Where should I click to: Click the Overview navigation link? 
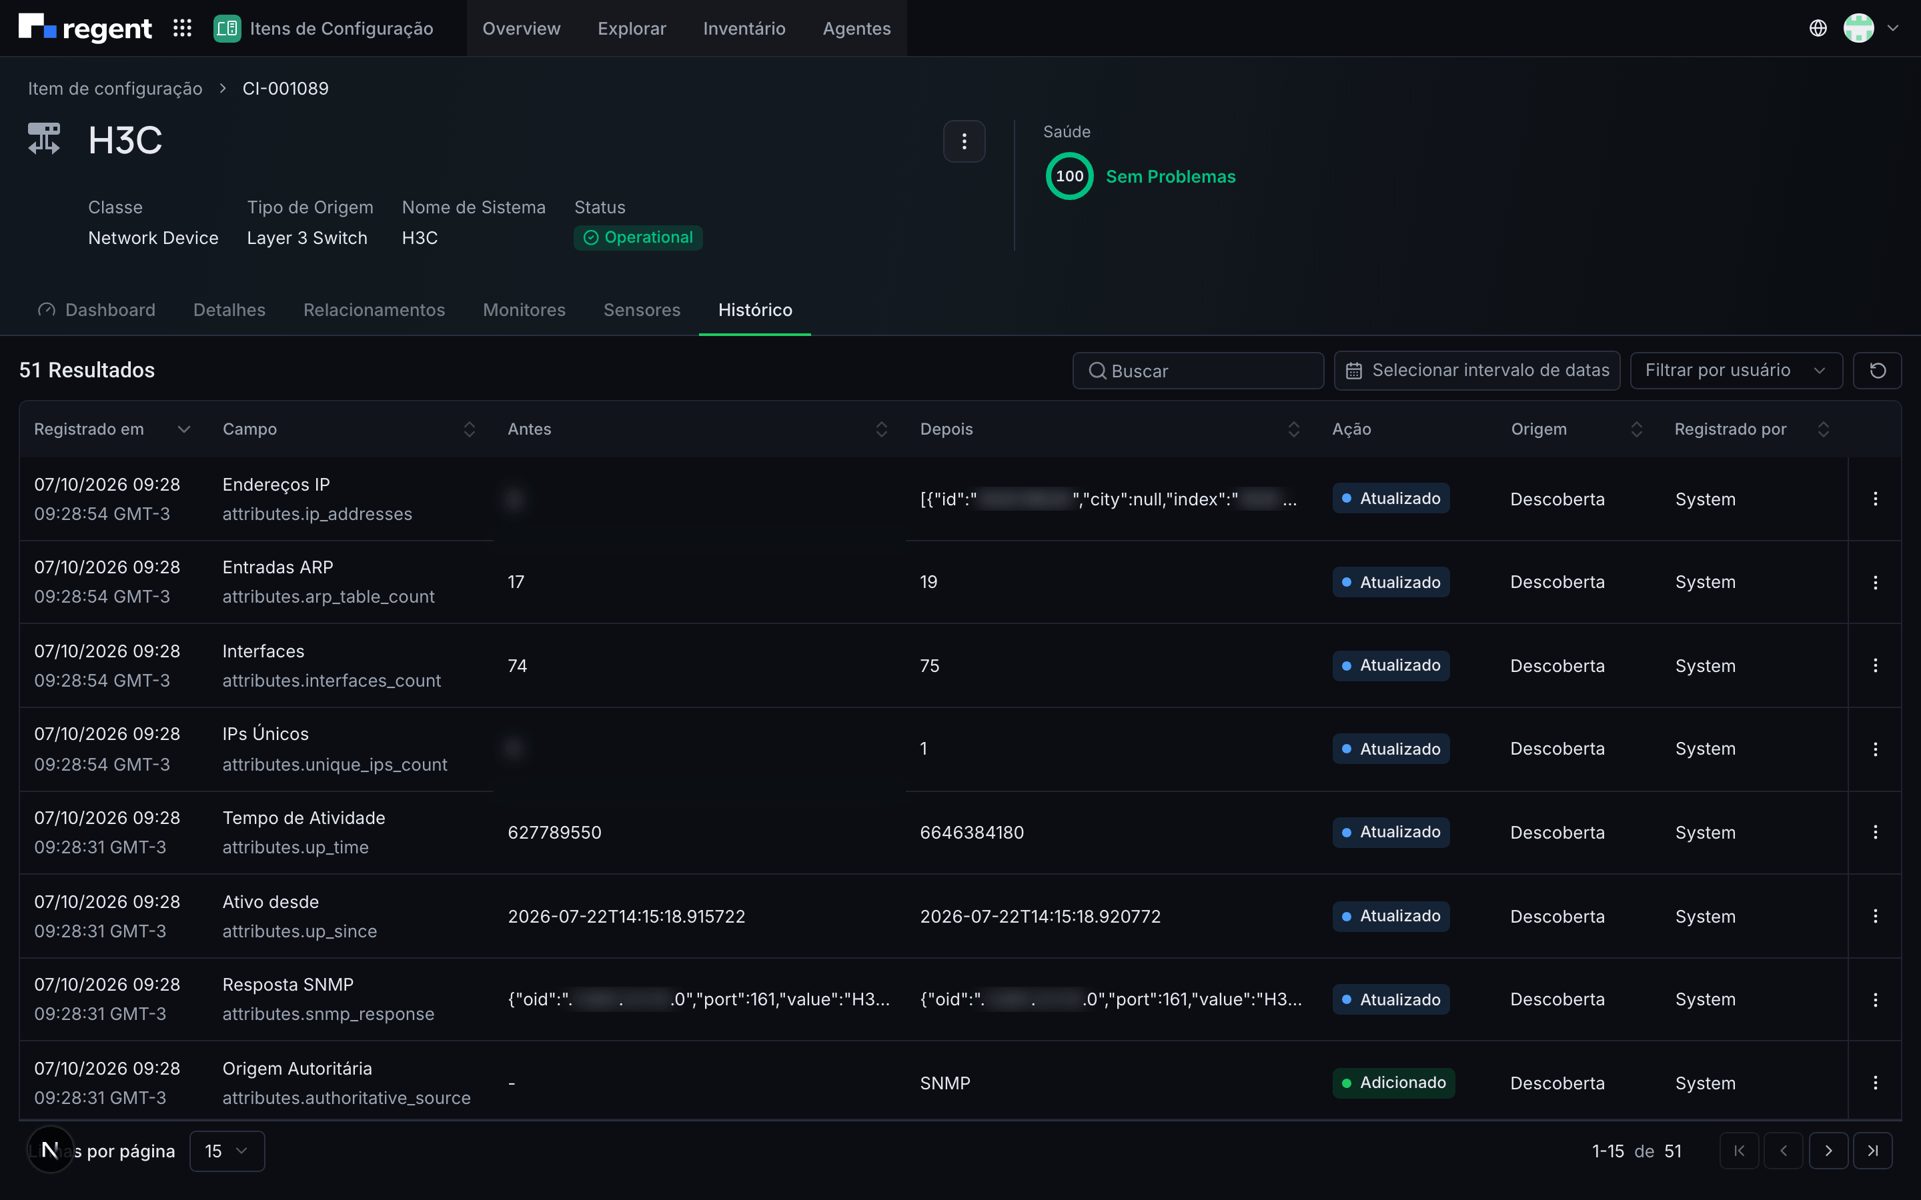[x=521, y=29]
